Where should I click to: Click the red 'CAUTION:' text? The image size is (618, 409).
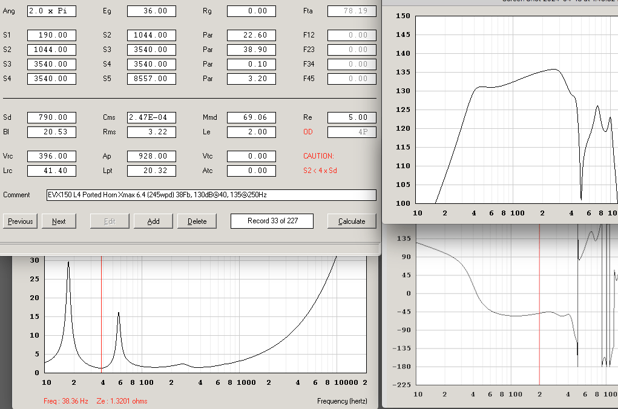[318, 156]
